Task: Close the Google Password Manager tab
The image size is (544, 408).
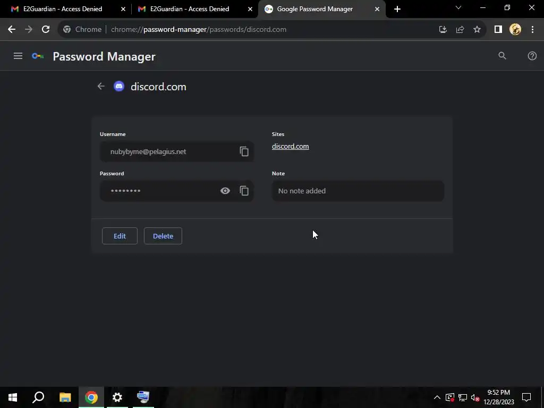Action: (x=377, y=9)
